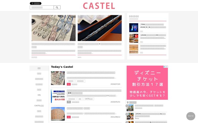Click date text 2026/05/31

tap(115, 102)
